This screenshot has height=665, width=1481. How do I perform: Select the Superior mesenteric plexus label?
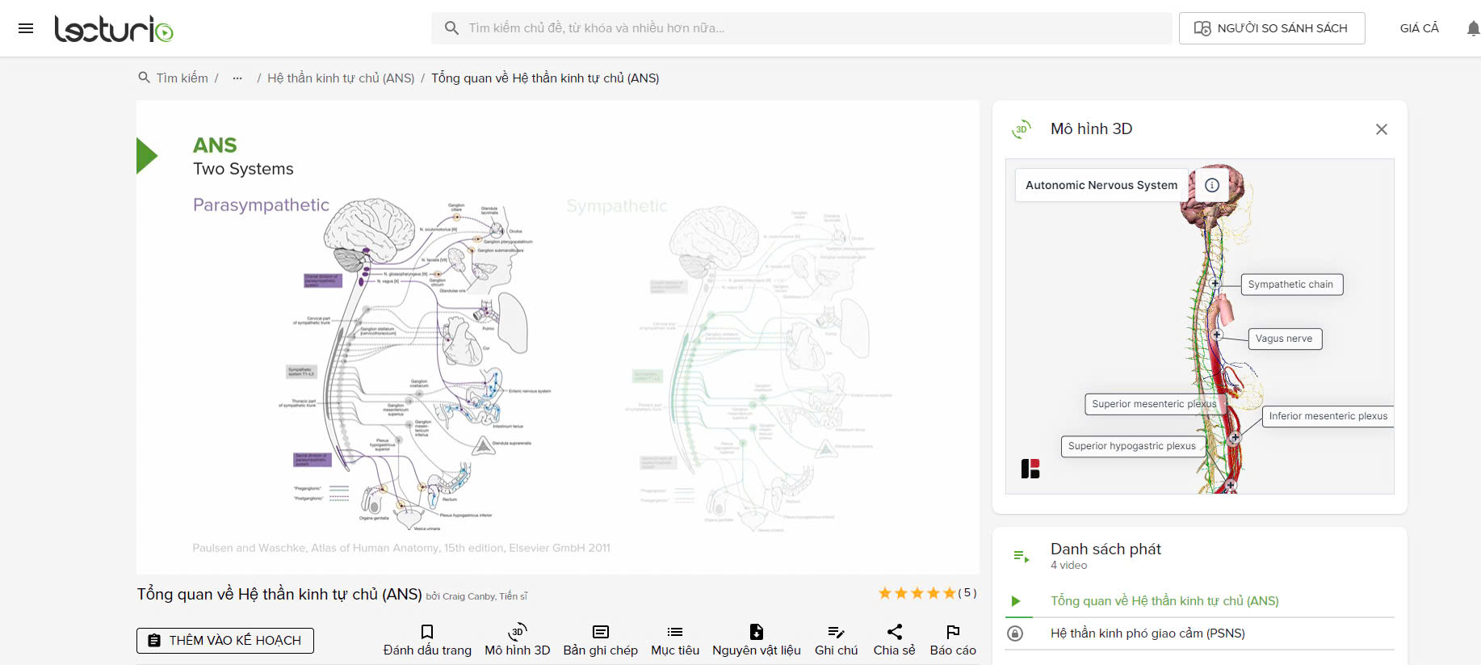point(1154,404)
